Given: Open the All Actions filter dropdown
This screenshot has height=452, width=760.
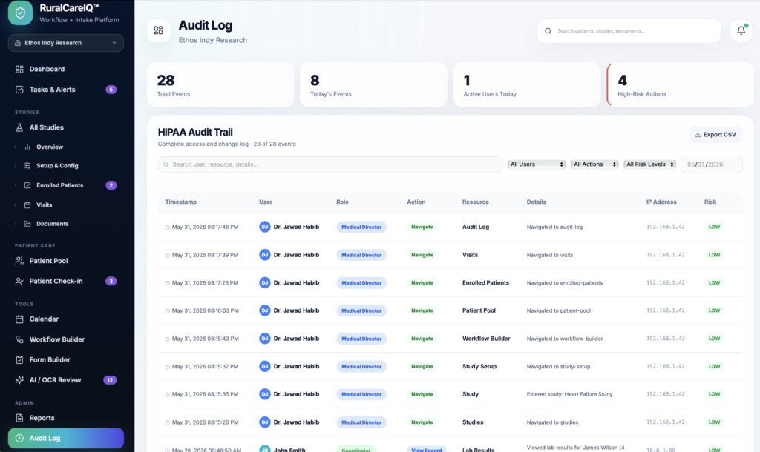Looking at the screenshot, I should point(594,164).
